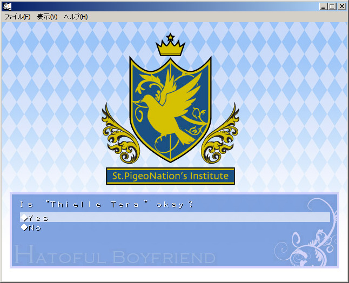Image resolution: width=349 pixels, height=283 pixels.
Task: Close the game window
Action: click(341, 6)
